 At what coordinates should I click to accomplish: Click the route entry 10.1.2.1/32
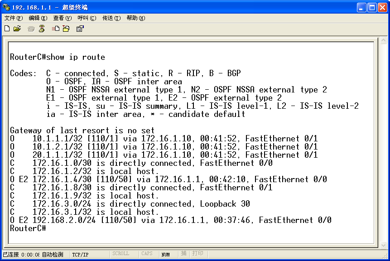pos(164,147)
